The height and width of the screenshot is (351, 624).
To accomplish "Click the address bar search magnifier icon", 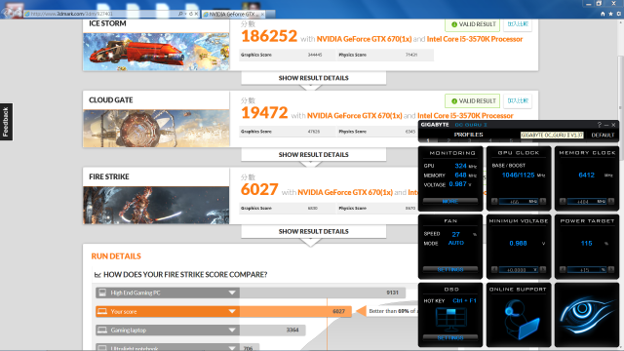I will click(x=180, y=14).
